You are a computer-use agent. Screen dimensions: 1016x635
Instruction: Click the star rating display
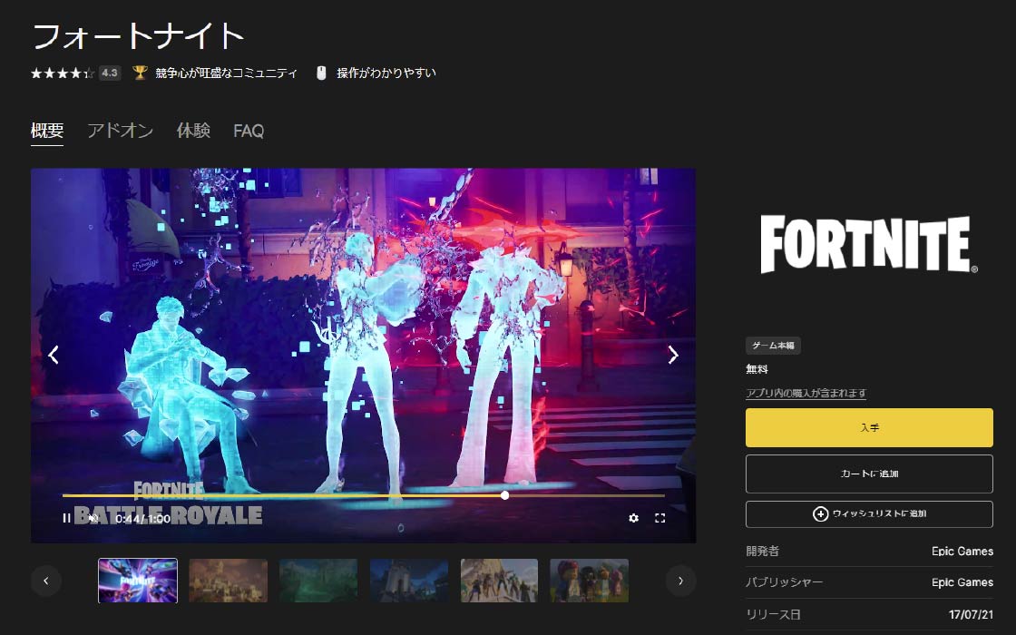[x=63, y=73]
